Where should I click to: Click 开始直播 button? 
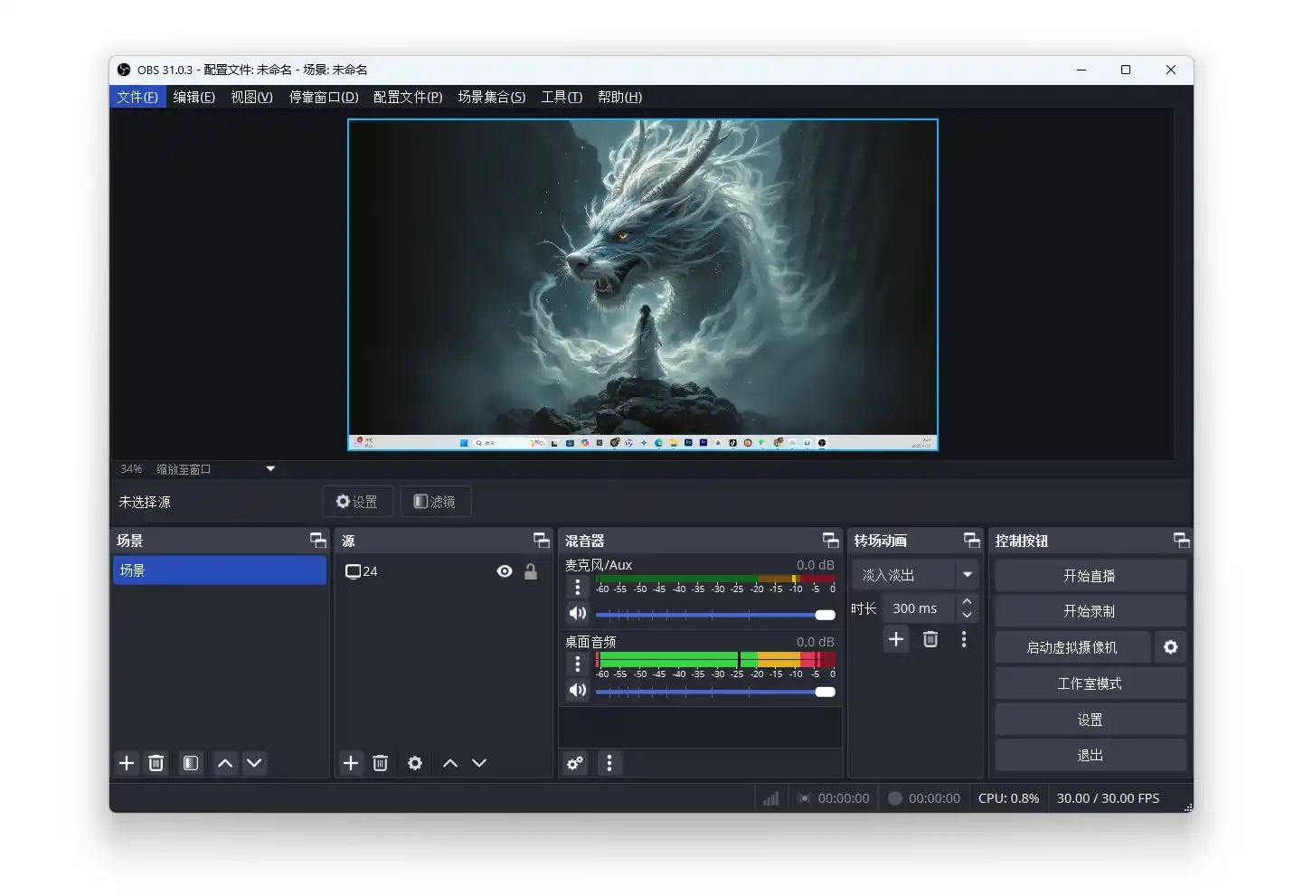pyautogui.click(x=1090, y=576)
